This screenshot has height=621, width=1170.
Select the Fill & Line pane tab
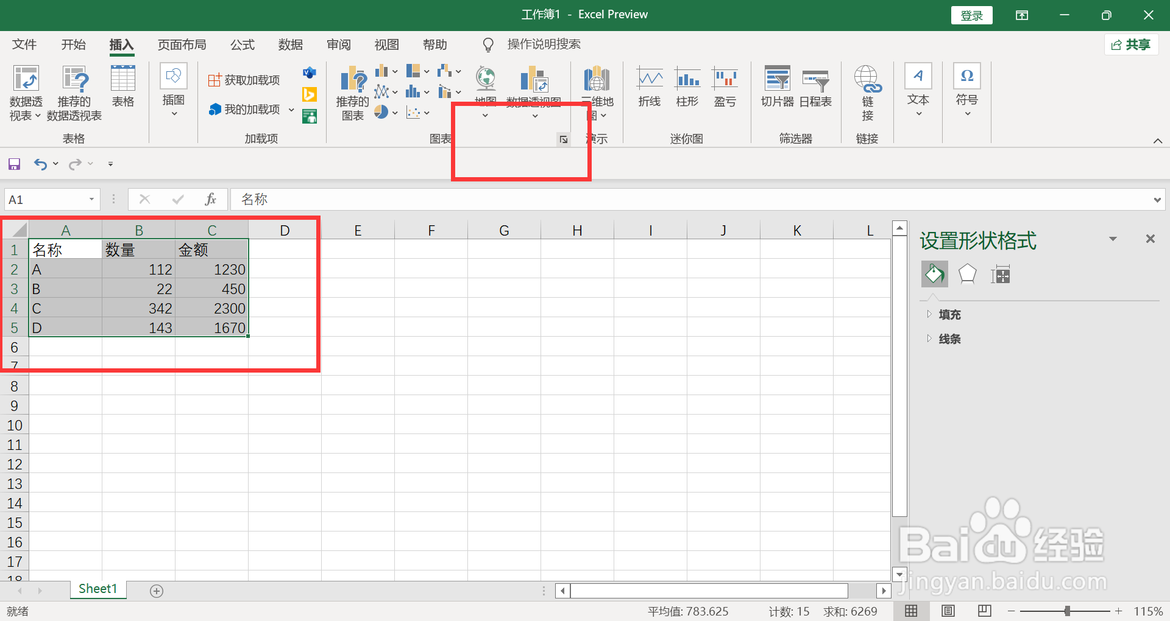(x=934, y=275)
